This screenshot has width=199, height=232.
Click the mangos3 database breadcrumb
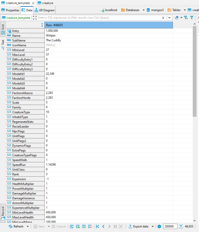(x=155, y=10)
